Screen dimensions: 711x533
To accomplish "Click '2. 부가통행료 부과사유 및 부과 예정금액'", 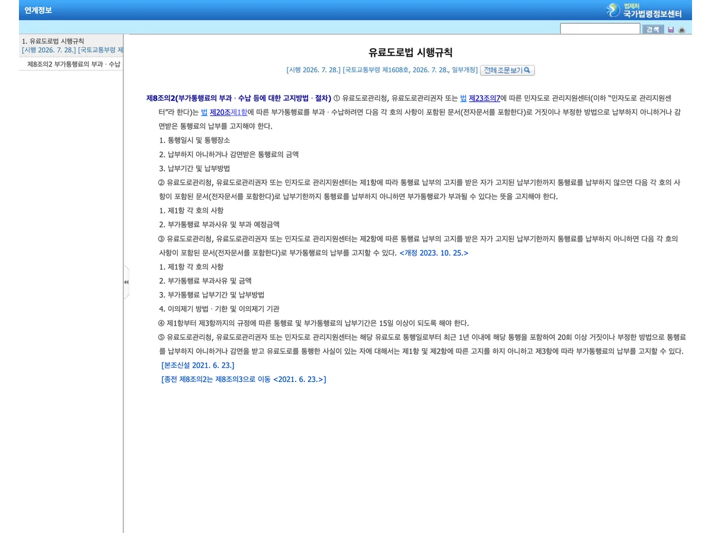I will [219, 224].
